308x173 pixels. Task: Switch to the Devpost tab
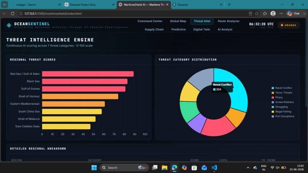click(x=198, y=5)
